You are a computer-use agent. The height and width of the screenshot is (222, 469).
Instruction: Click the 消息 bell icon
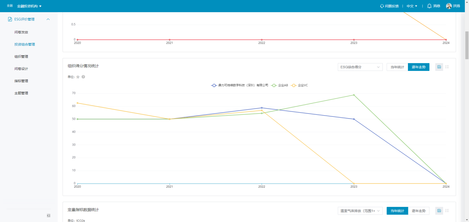(429, 6)
